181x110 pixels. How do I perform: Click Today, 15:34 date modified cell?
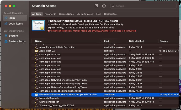(135, 91)
